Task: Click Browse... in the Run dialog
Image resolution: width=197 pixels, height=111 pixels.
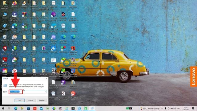Action: pos(42,100)
